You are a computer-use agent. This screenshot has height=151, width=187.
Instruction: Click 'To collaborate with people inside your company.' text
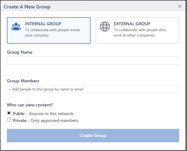pyautogui.click(x=52, y=32)
